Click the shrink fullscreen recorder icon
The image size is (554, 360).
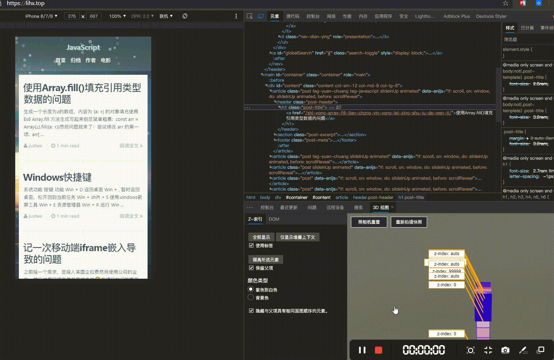pyautogui.click(x=488, y=350)
